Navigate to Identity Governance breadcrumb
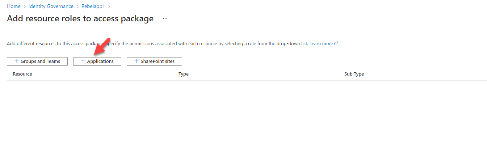Screen dimensions: 487x145 [51, 7]
